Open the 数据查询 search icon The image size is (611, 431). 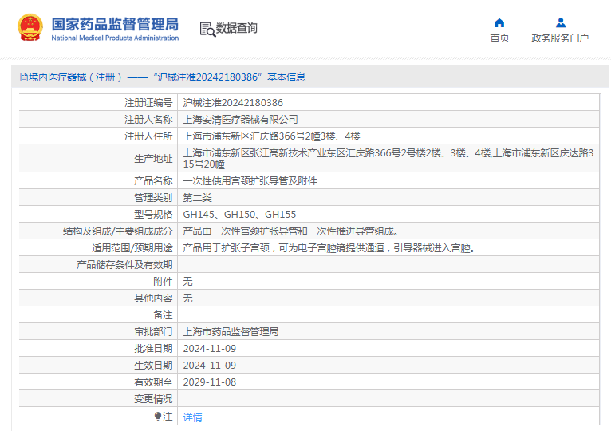pyautogui.click(x=207, y=30)
